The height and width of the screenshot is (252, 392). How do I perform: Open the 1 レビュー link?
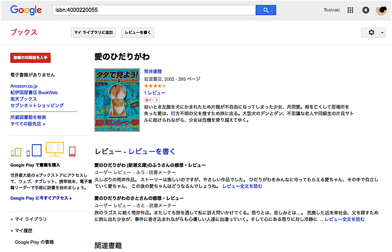pos(155,93)
